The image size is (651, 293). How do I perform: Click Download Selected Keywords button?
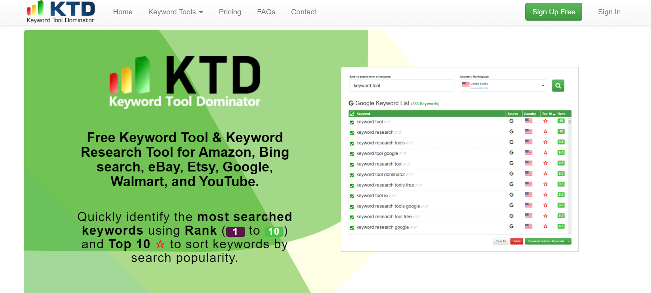click(546, 241)
